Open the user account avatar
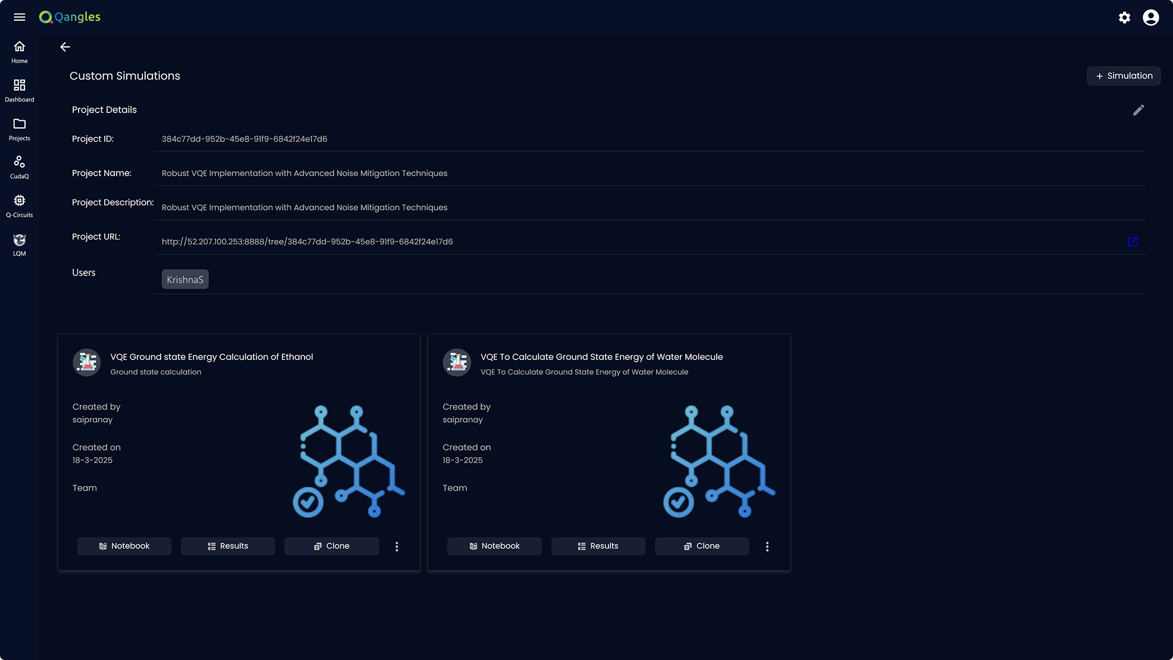This screenshot has width=1173, height=660. tap(1151, 17)
